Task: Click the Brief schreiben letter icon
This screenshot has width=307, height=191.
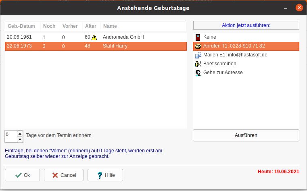Action: click(x=198, y=64)
